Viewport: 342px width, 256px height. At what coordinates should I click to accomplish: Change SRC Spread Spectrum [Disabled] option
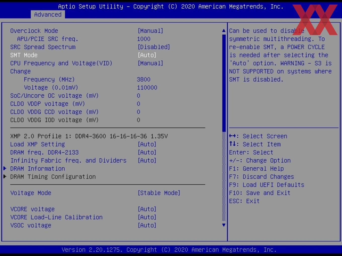coord(154,47)
